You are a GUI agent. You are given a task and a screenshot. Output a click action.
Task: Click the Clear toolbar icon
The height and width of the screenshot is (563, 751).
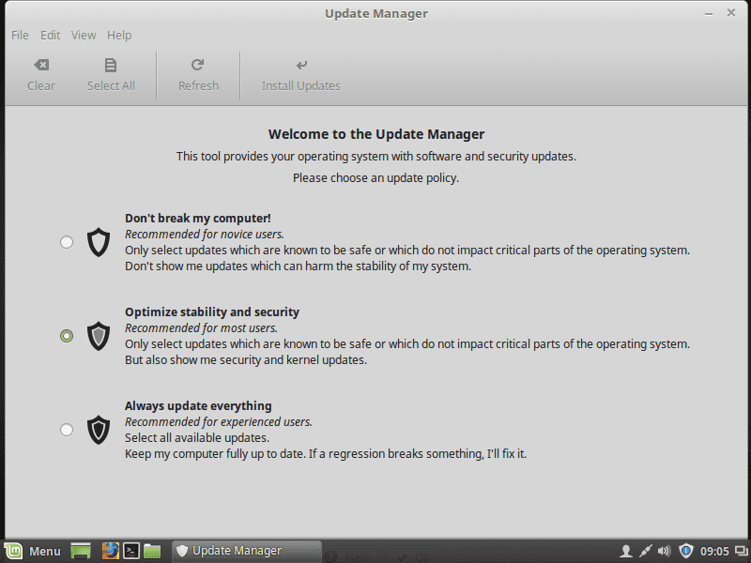coord(41,65)
